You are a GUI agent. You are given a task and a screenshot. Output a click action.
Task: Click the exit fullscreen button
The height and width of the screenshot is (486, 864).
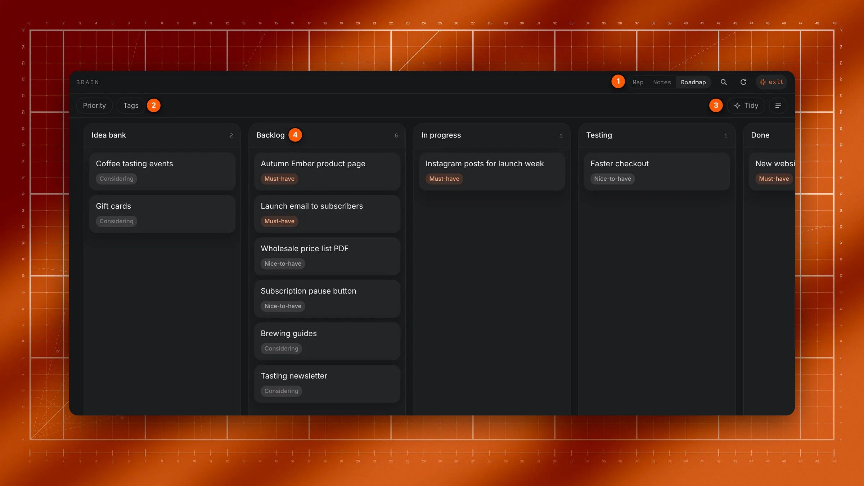pos(771,82)
